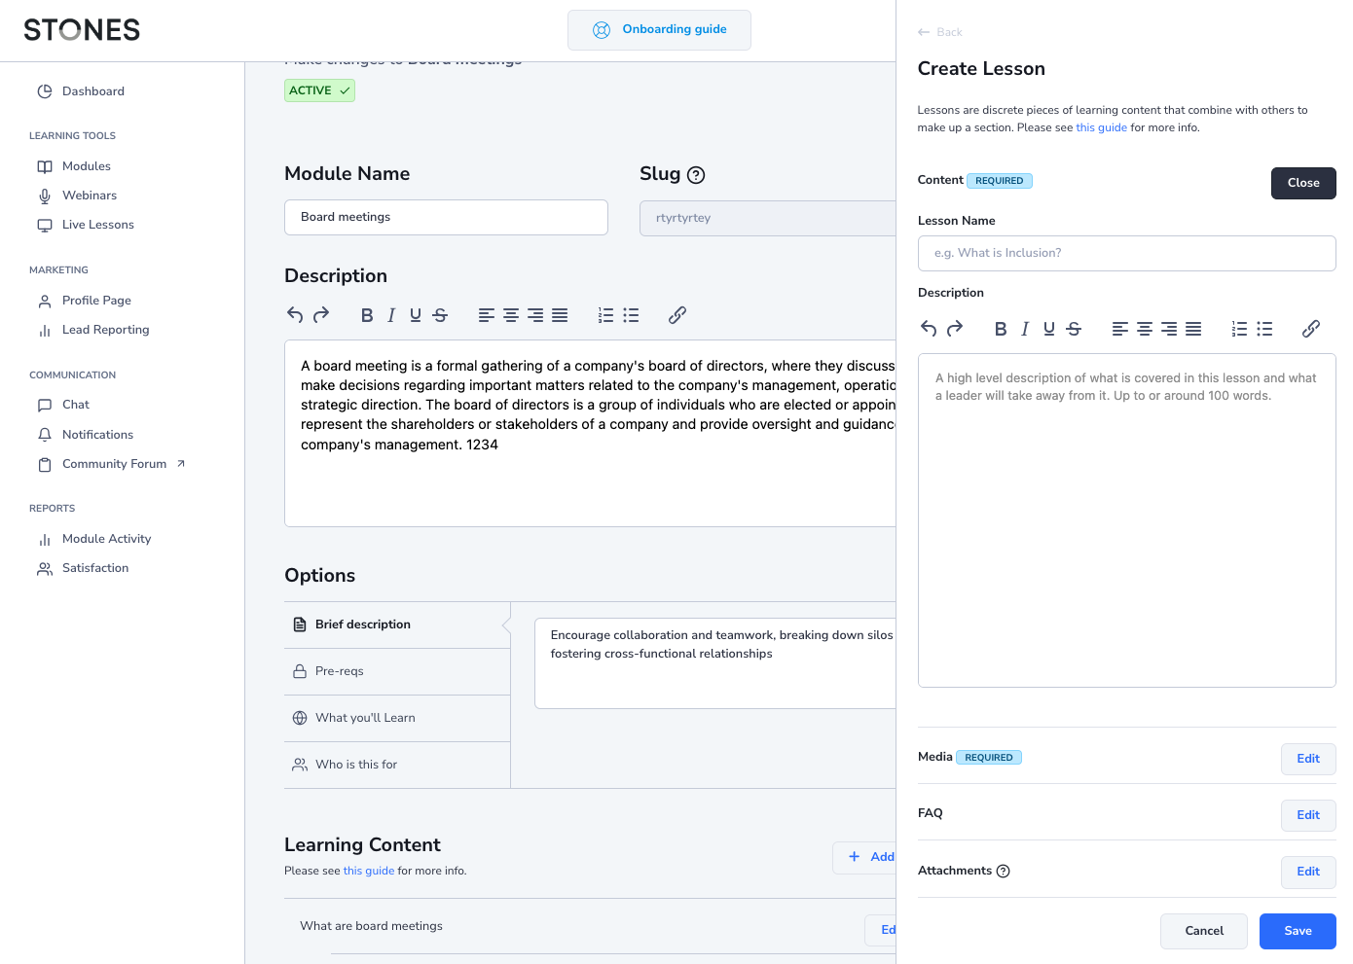Click redo arrow in lesson description toolbar
The height and width of the screenshot is (964, 1353).
point(955,329)
